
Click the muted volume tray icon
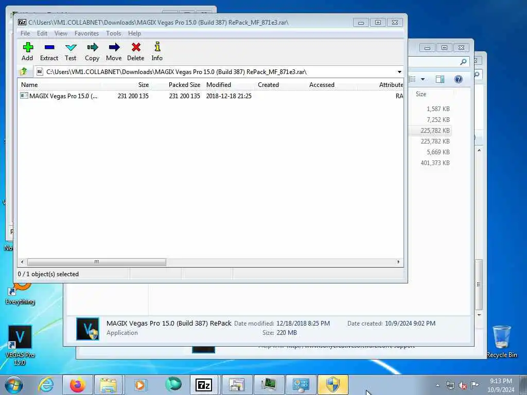(463, 386)
